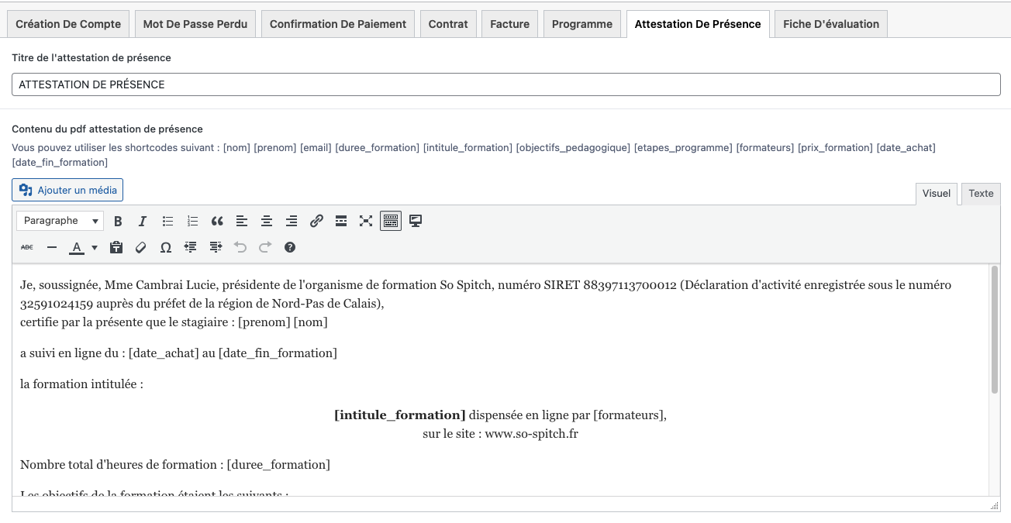
Task: Apply blockquote formatting
Action: click(x=217, y=222)
